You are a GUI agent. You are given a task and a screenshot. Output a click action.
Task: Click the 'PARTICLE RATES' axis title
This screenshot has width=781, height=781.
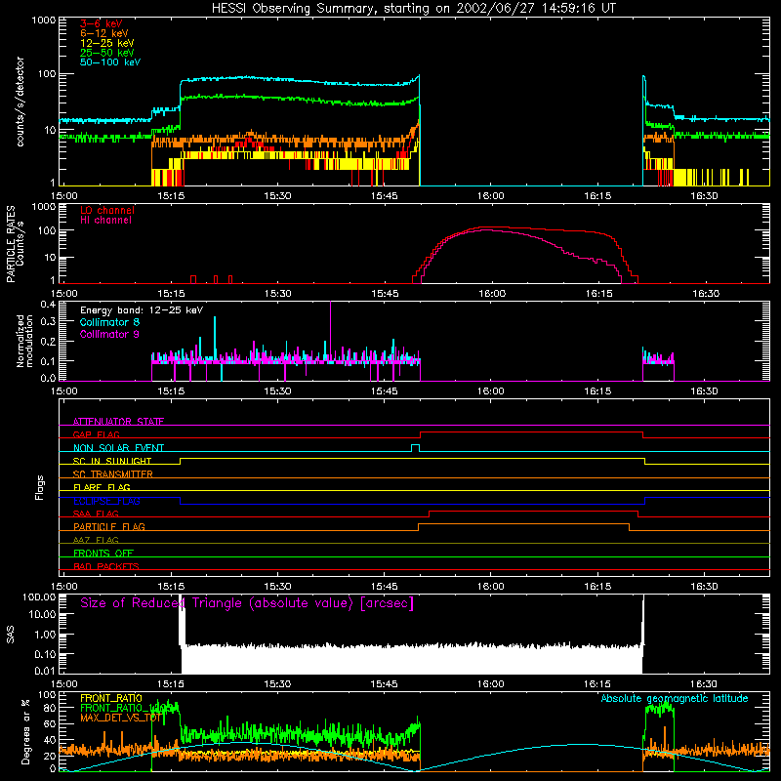pos(11,244)
